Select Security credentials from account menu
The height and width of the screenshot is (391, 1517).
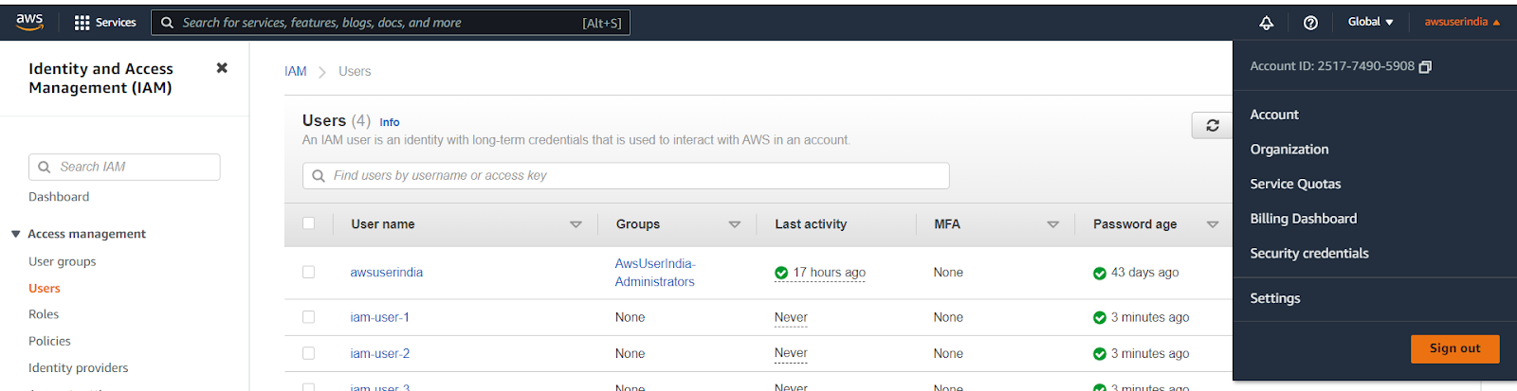1308,253
